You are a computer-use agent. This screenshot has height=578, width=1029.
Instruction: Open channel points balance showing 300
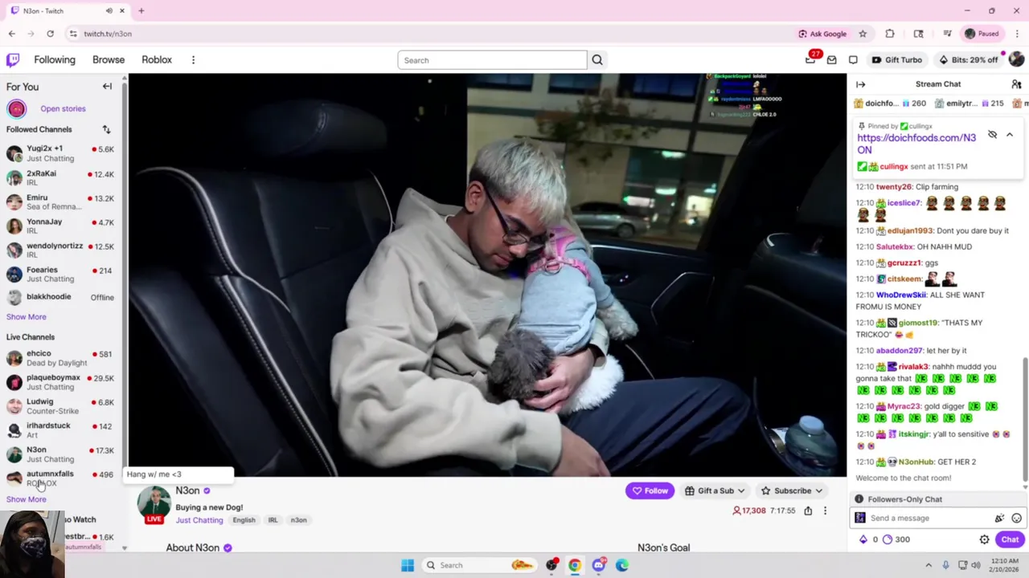pyautogui.click(x=896, y=539)
